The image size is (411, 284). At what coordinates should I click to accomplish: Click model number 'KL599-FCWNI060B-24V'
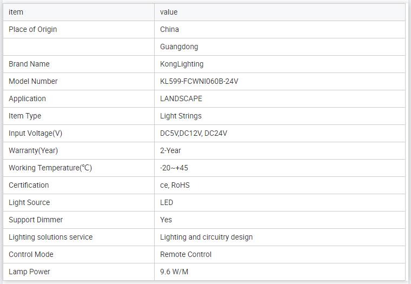click(199, 81)
